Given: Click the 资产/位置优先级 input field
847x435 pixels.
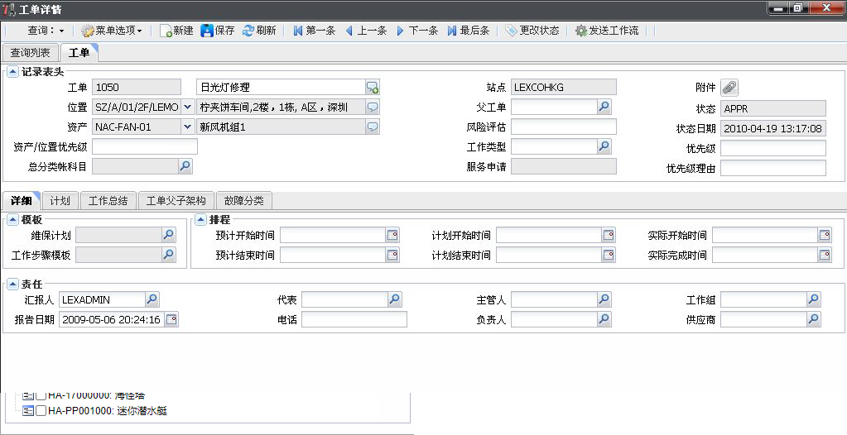Looking at the screenshot, I should (x=145, y=146).
